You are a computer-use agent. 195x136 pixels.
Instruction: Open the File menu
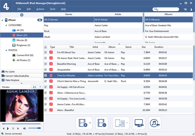tap(19, 9)
